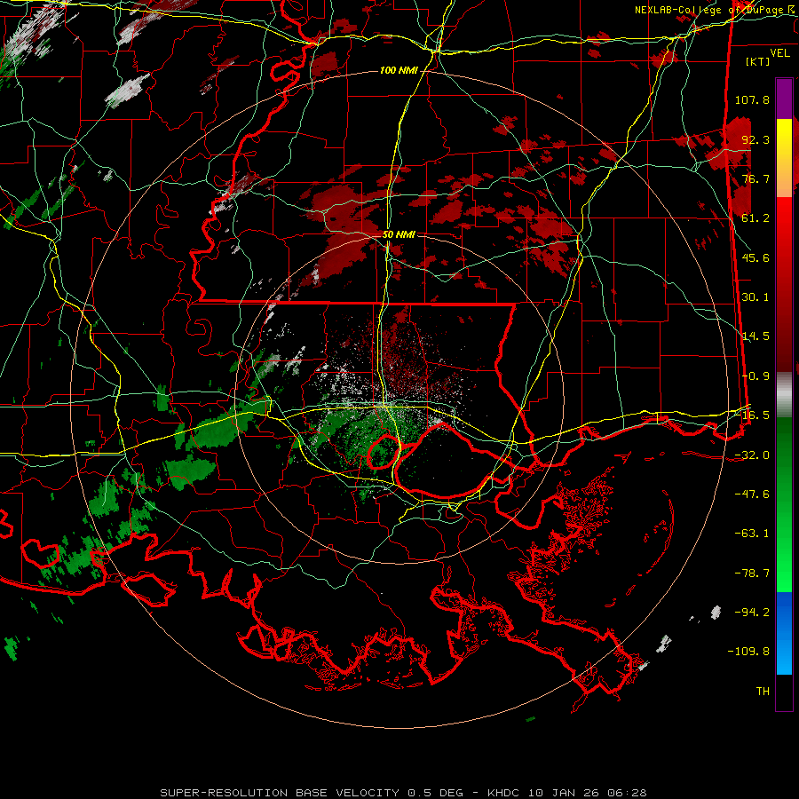Click the 107.8 legend value
Screen dimensions: 799x799
pyautogui.click(x=752, y=99)
